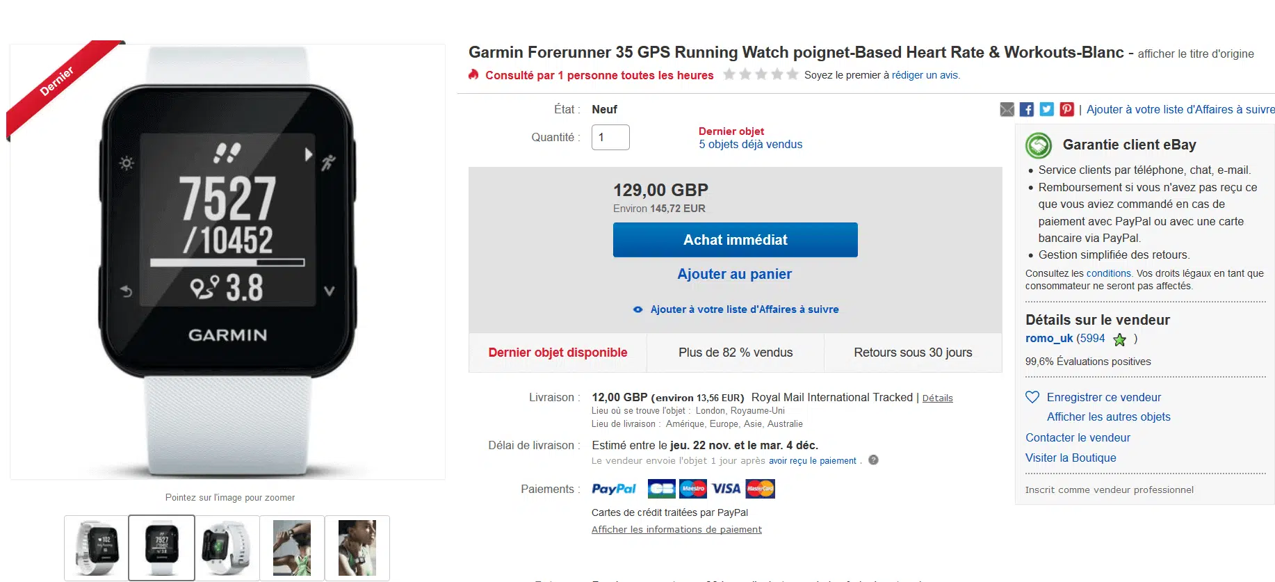
Task: Focus the Quantité input field
Action: [610, 137]
